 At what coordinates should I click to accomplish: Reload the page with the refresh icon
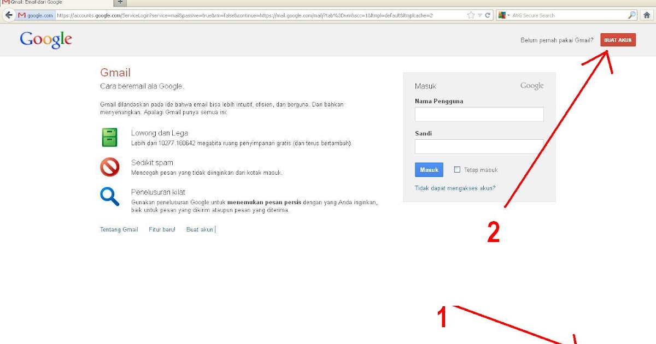(x=488, y=15)
